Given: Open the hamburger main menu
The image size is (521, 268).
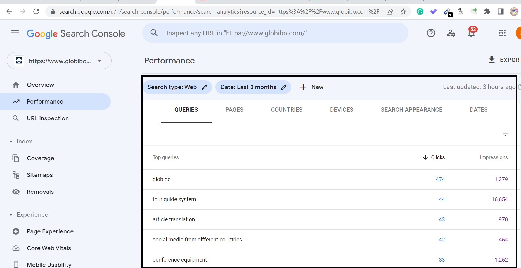Looking at the screenshot, I should 15,33.
